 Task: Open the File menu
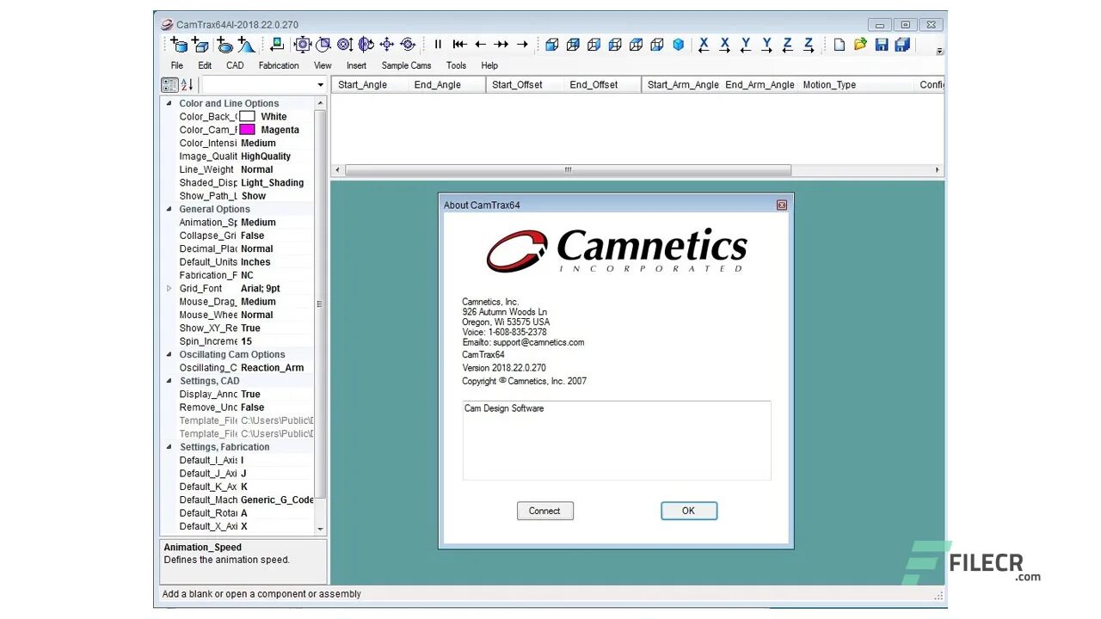(177, 65)
